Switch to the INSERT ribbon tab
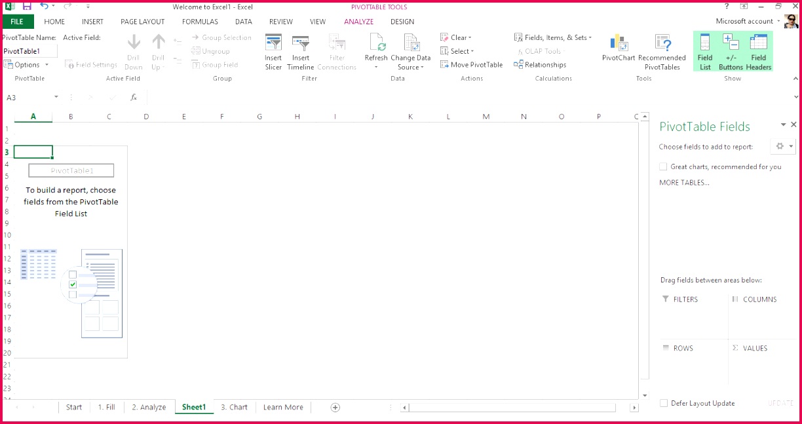The width and height of the screenshot is (802, 424). click(x=92, y=22)
